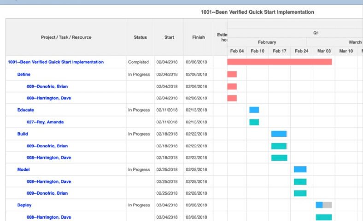This screenshot has height=221, width=363.
Task: Click the blue Model task Gantt bar
Action: 300,169
